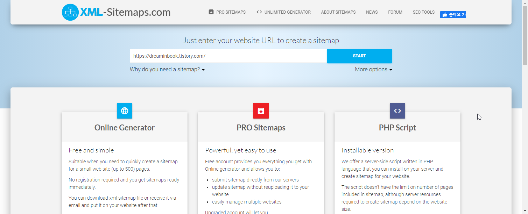Screen dimensions: 528x214
Task: Click the blue globe Online Generator icon
Action: [125, 111]
